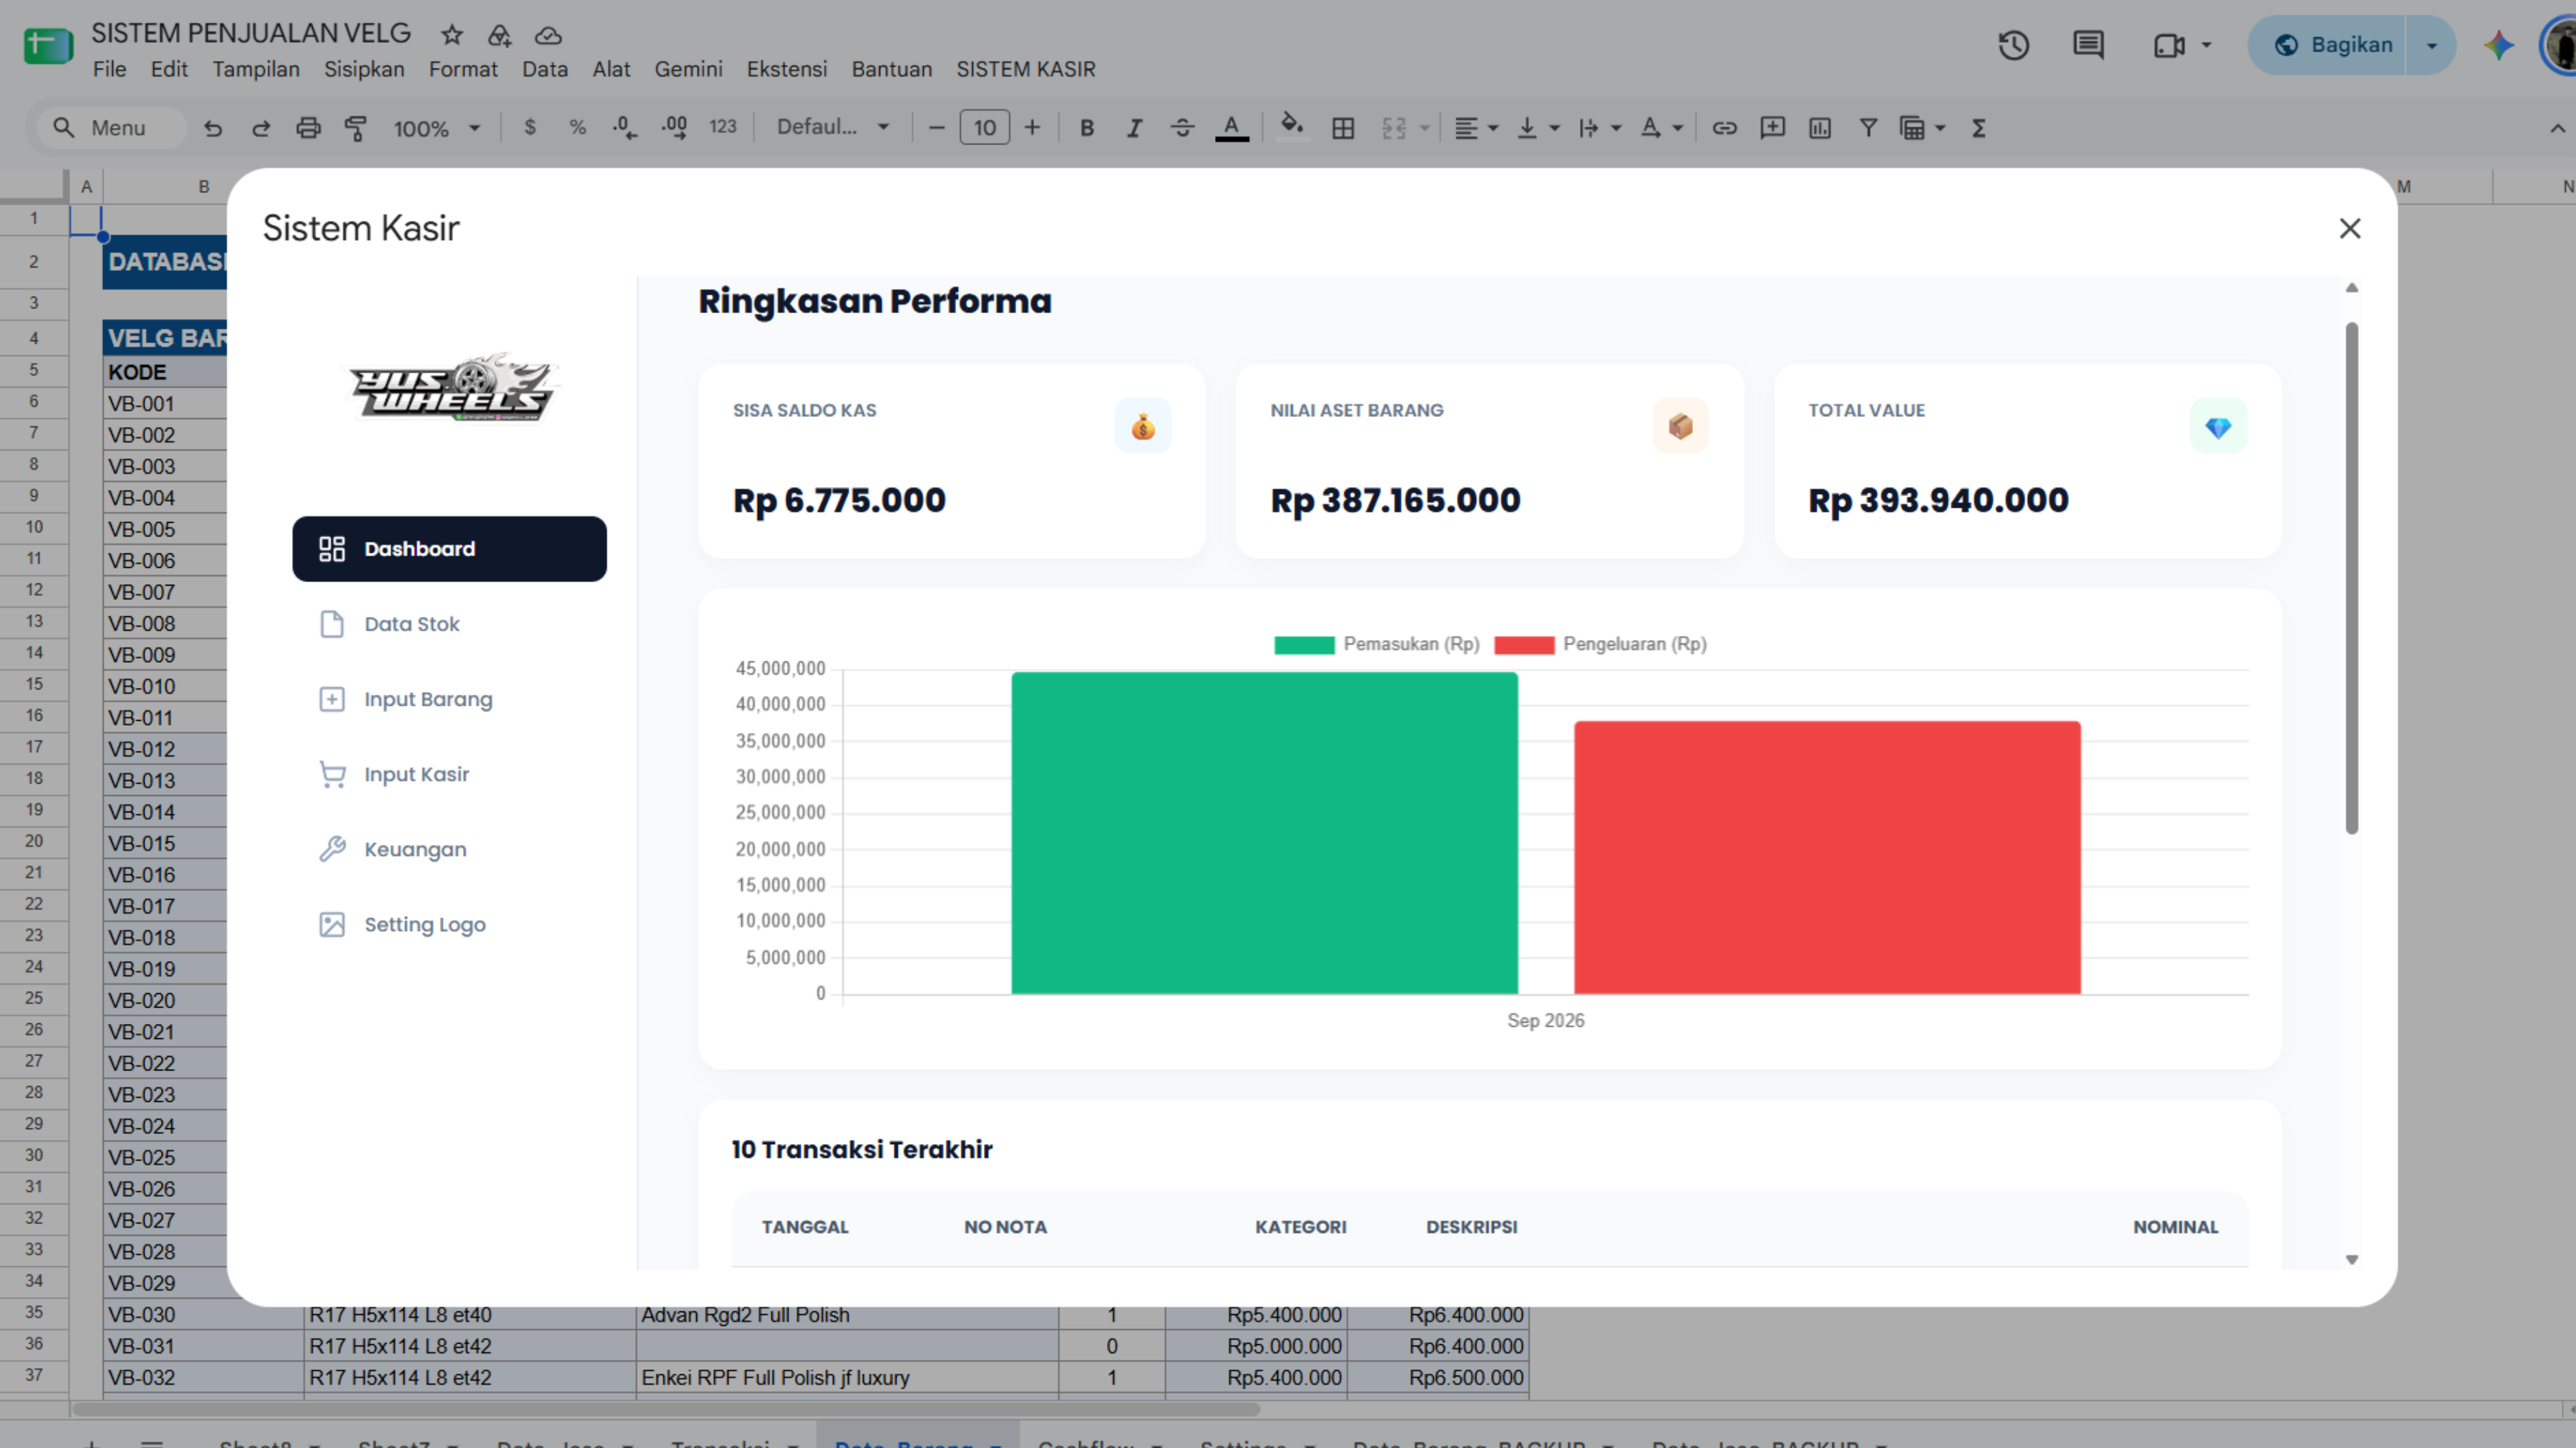Open the Tampilan menu

coord(256,69)
